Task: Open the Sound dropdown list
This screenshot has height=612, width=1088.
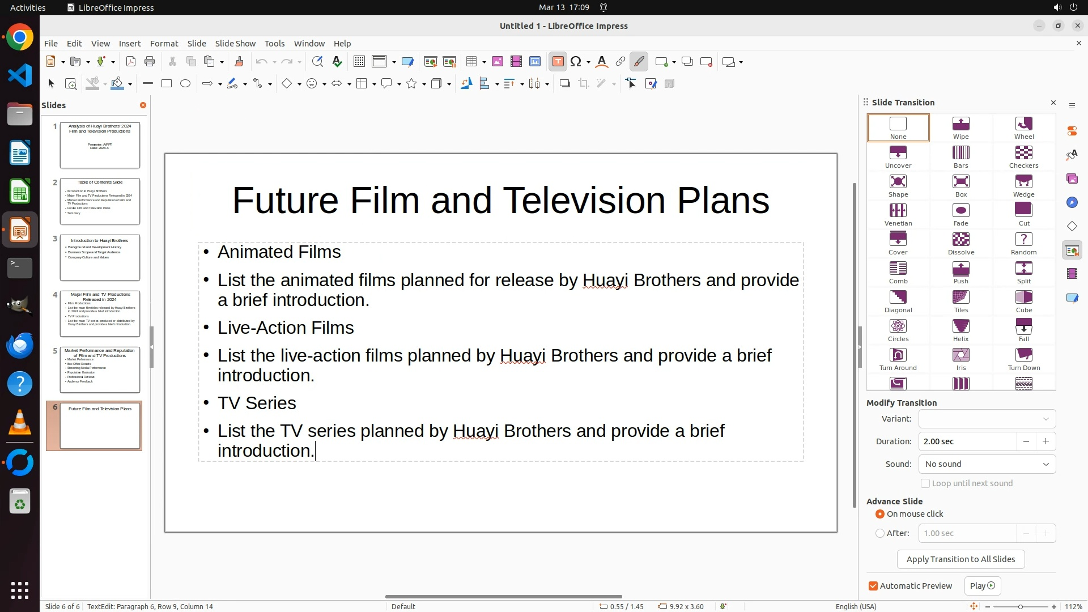Action: coord(987,464)
